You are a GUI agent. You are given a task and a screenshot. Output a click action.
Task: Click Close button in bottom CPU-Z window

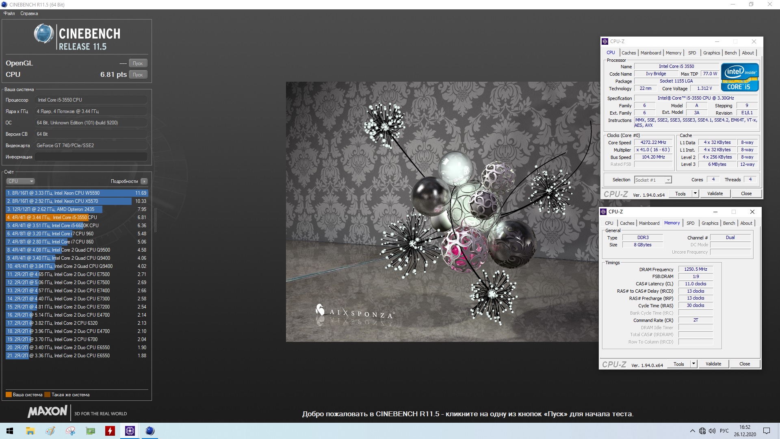(x=745, y=364)
